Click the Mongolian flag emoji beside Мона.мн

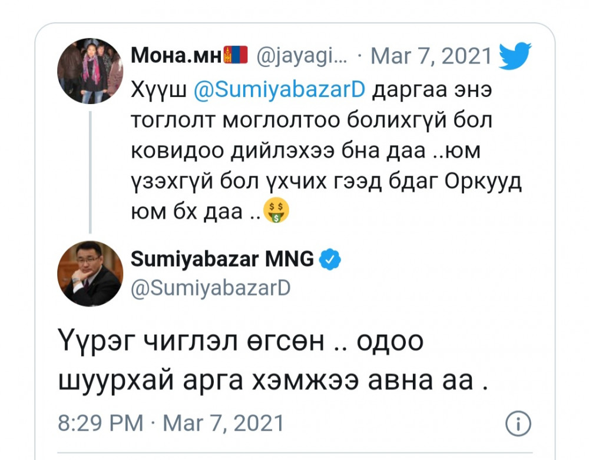(x=236, y=56)
